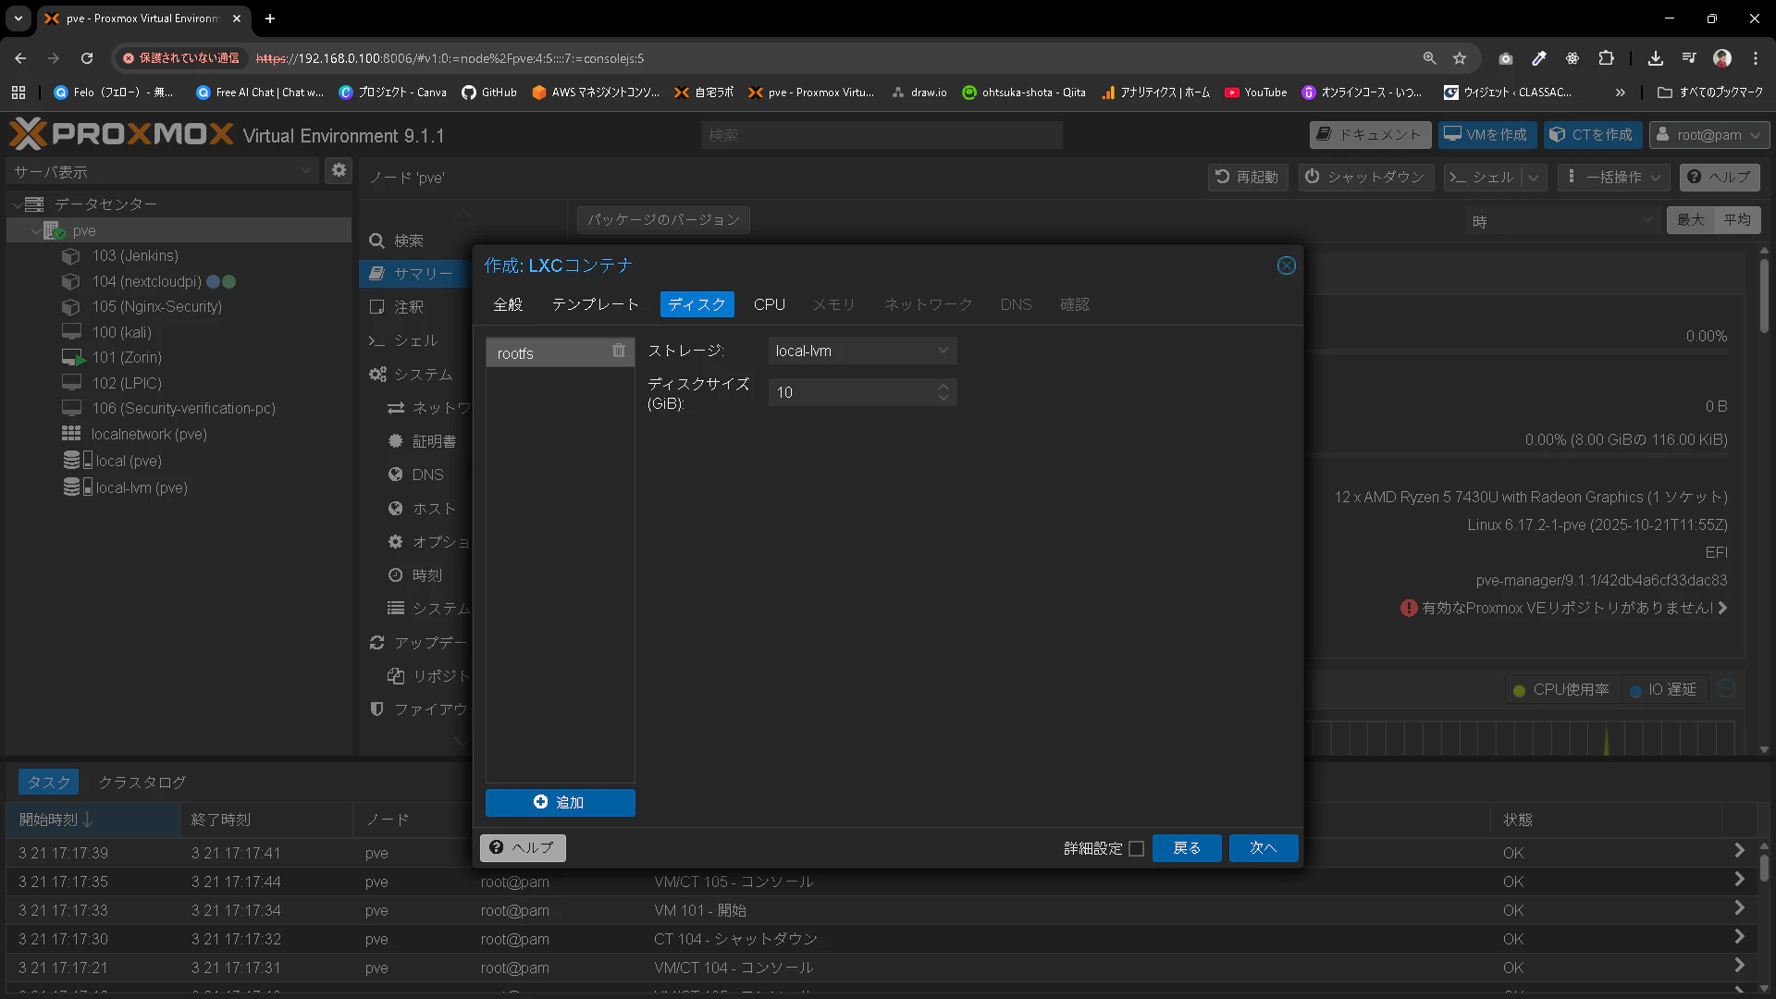The image size is (1776, 999).
Task: Open the root@pam user menu
Action: [x=1710, y=135]
